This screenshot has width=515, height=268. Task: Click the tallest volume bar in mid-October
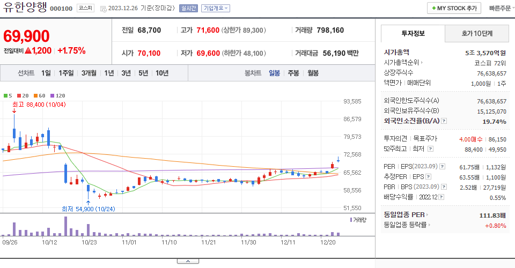coord(65,226)
